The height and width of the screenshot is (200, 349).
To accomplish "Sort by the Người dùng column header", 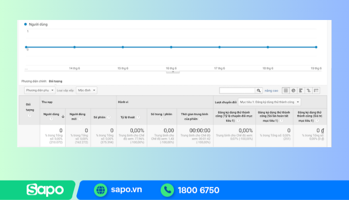I will point(51,114).
